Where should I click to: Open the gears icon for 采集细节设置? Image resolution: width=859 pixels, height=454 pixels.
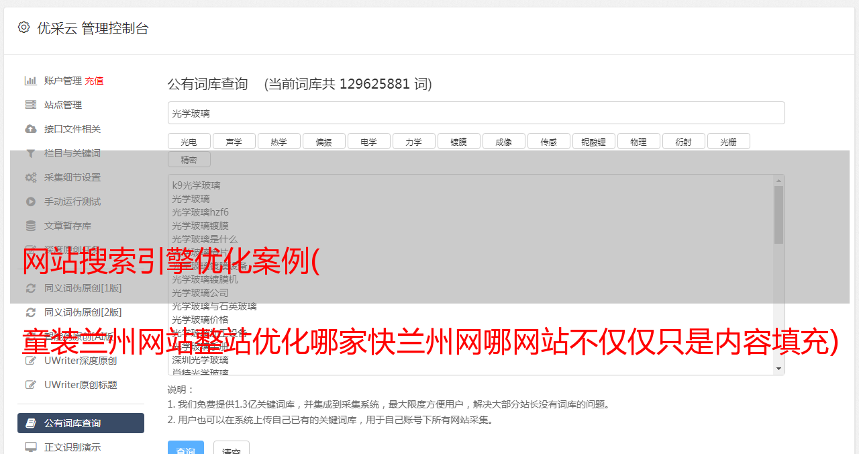[x=31, y=177]
